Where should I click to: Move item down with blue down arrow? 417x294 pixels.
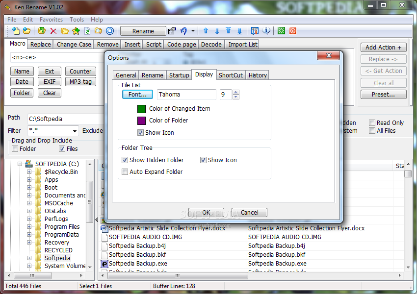coord(217,31)
